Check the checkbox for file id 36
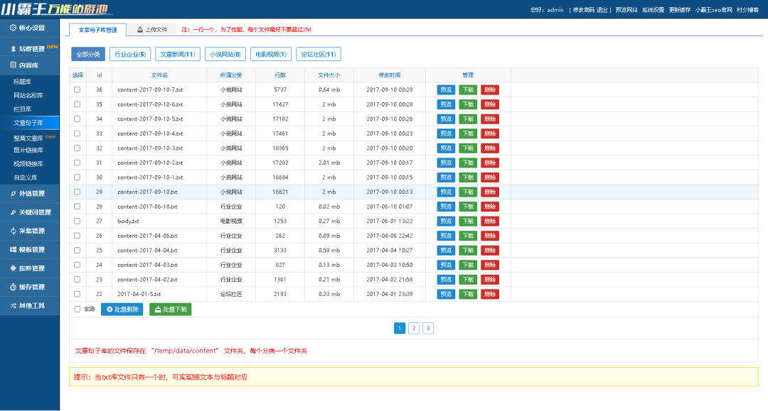The image size is (768, 411). [x=78, y=89]
